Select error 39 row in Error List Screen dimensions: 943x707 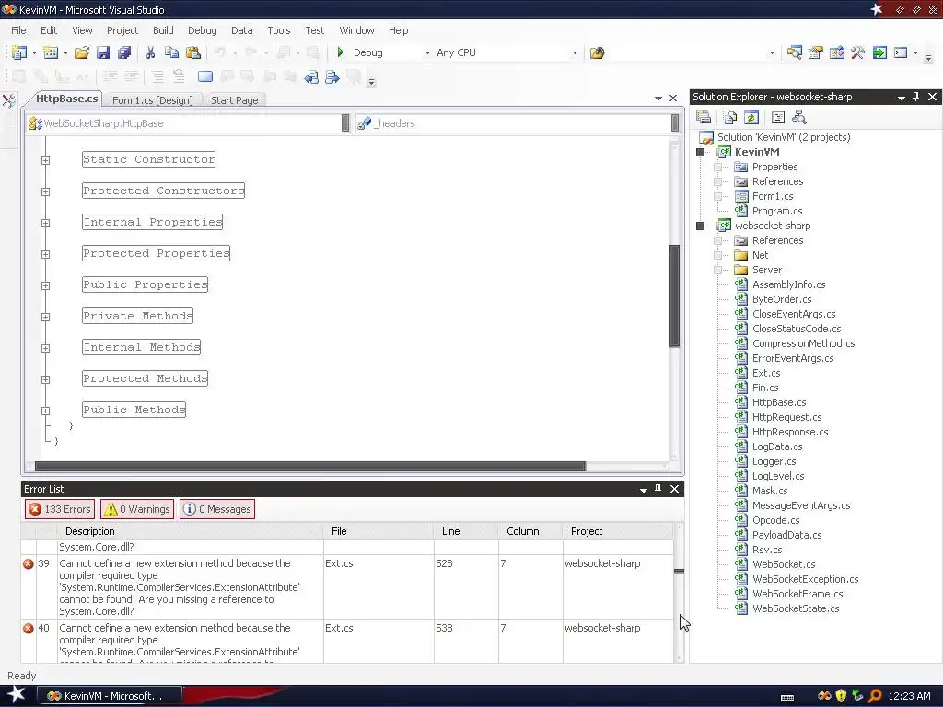pyautogui.click(x=347, y=586)
